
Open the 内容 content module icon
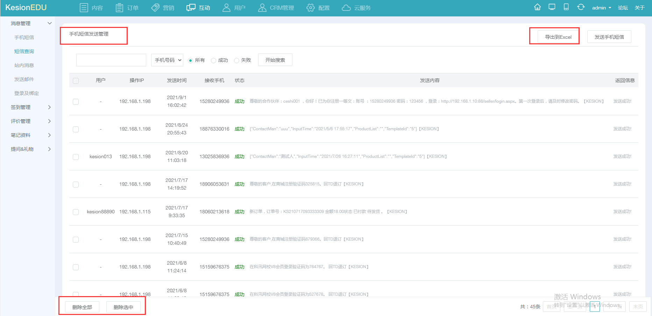point(84,8)
